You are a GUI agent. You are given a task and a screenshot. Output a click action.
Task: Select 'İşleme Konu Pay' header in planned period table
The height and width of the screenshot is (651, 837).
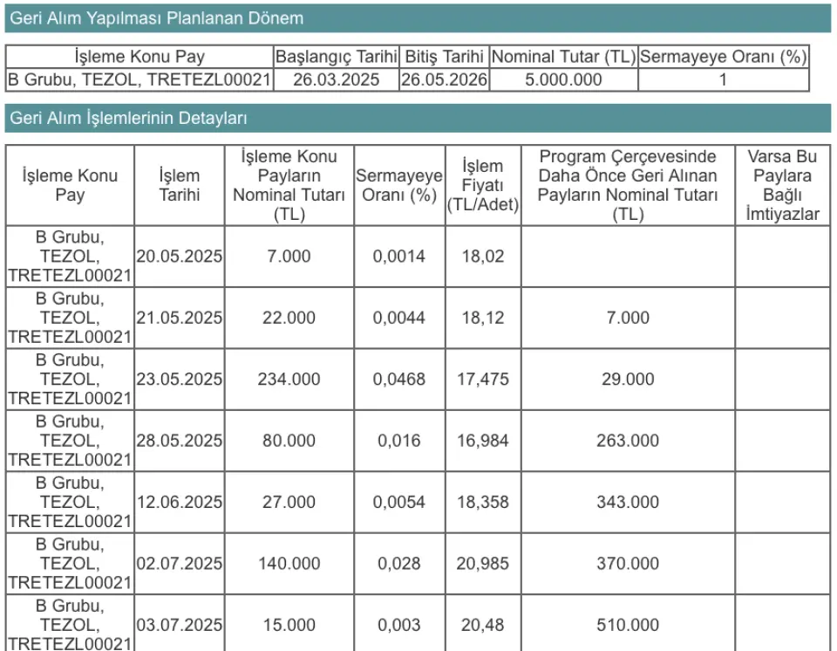tap(139, 57)
